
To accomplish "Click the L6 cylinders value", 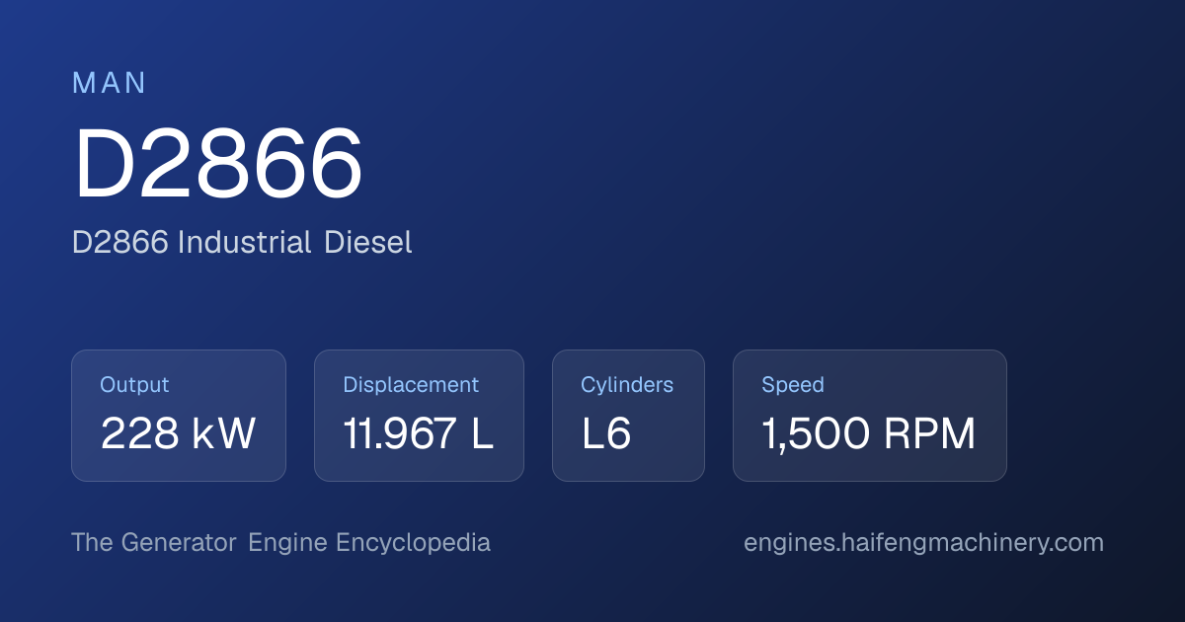I will [x=606, y=434].
